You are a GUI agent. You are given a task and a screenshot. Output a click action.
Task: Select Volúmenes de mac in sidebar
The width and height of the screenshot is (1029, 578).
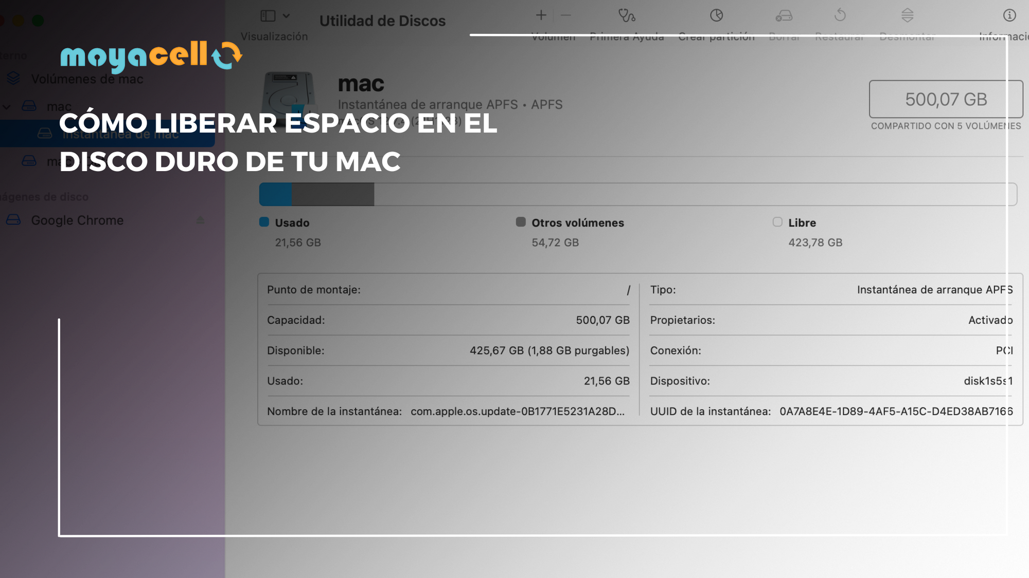coord(87,79)
